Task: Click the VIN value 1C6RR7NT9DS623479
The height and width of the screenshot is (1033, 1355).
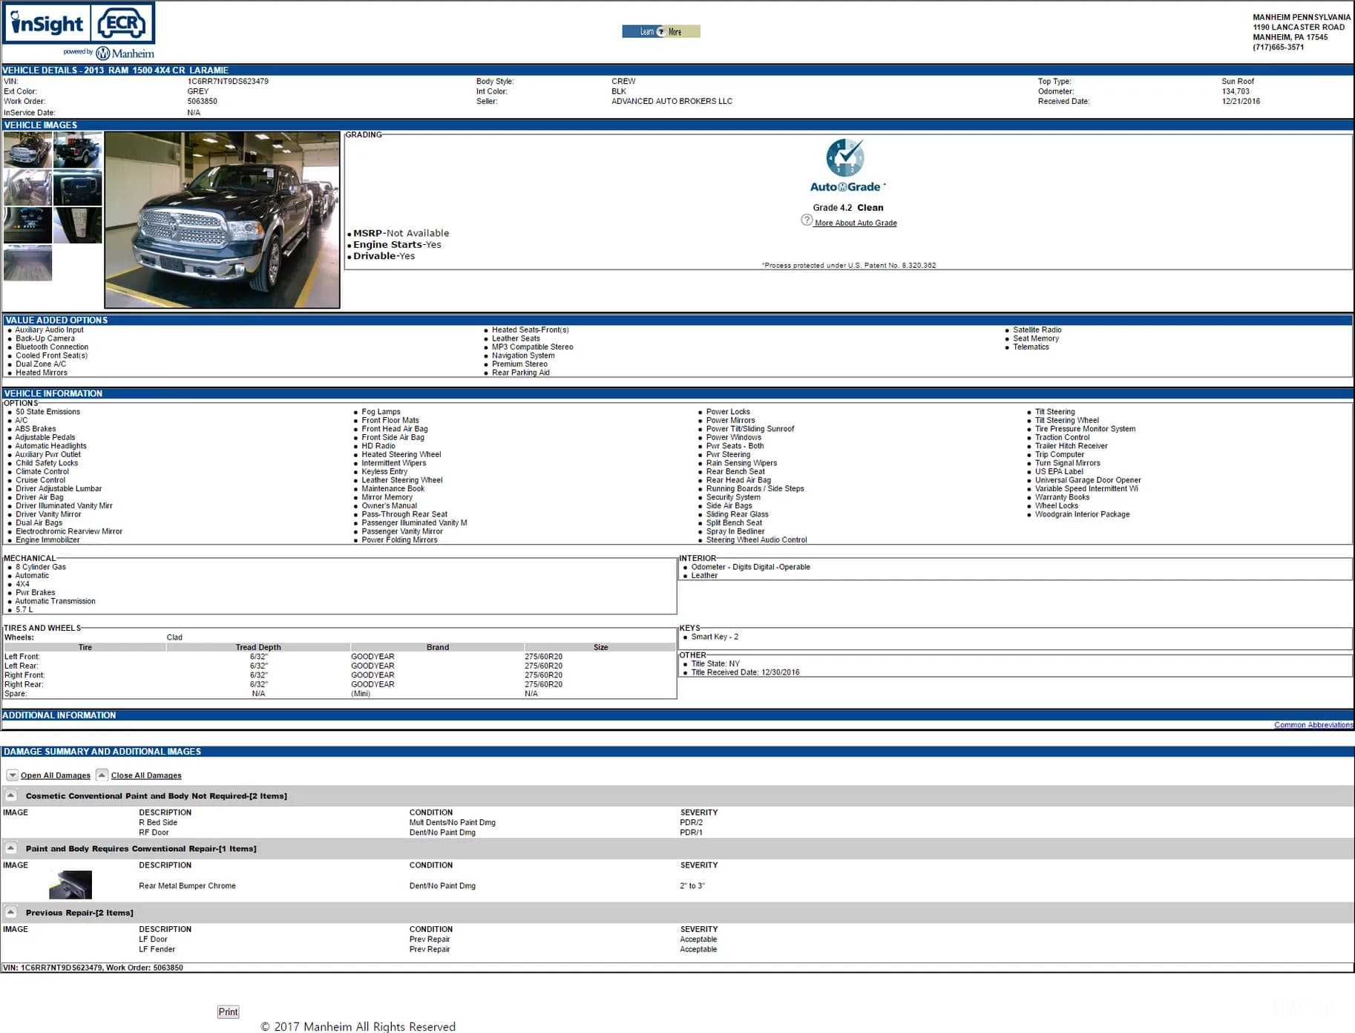Action: (x=228, y=82)
